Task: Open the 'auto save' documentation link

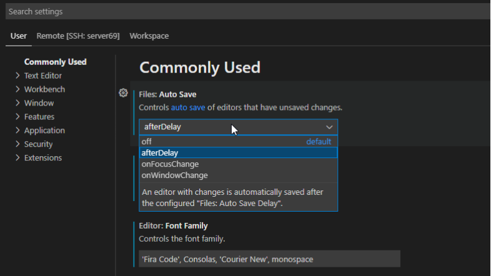Action: click(188, 107)
